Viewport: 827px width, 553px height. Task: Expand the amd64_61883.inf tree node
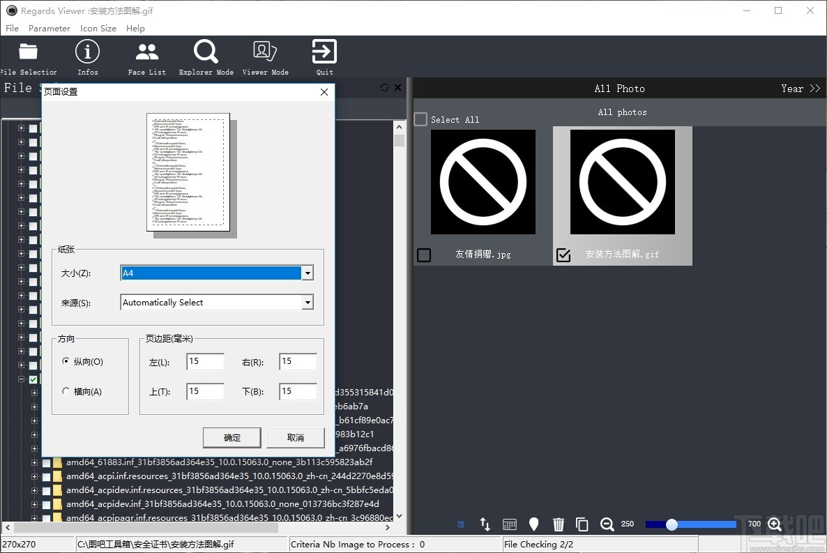click(34, 462)
